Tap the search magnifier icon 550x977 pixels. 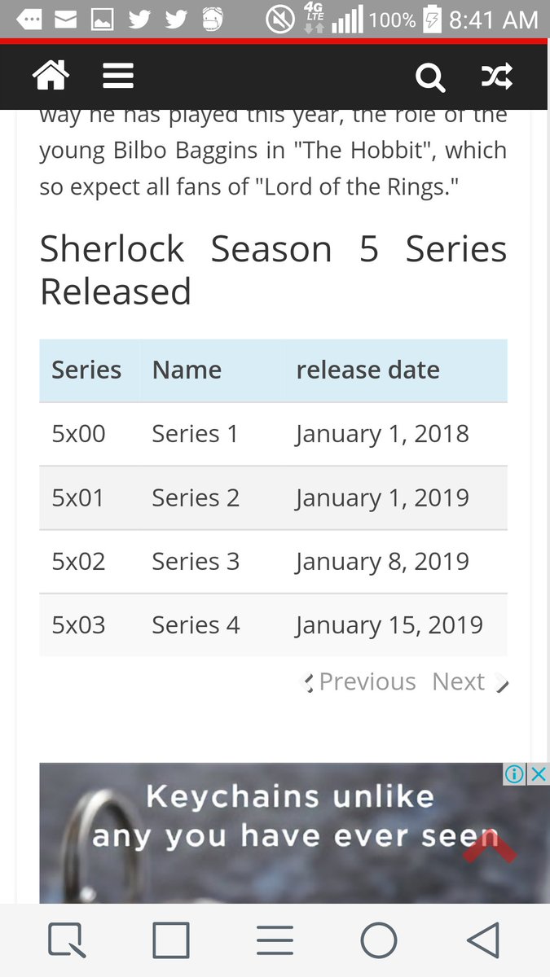(429, 77)
